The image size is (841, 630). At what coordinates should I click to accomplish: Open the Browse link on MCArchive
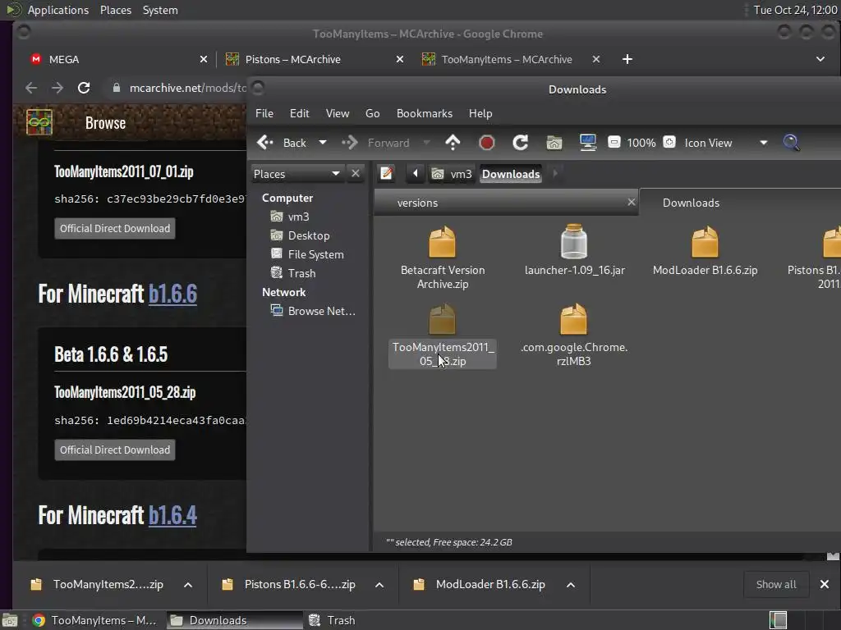105,123
